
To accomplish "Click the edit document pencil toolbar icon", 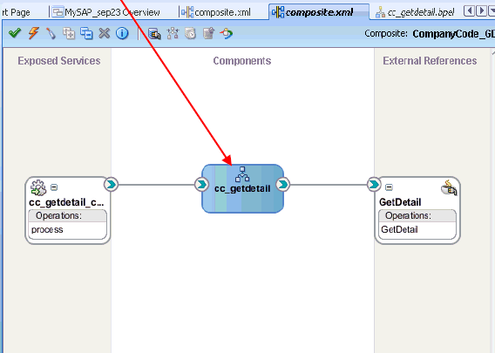I will pos(208,33).
